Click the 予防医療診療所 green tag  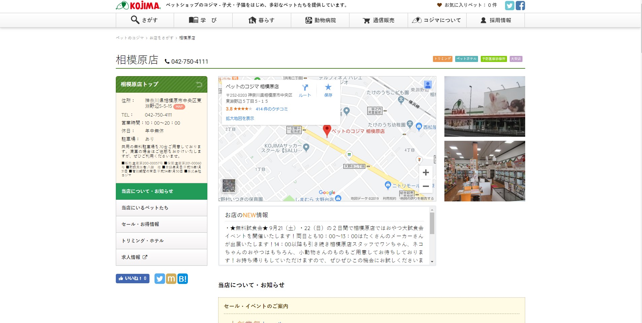pos(494,59)
